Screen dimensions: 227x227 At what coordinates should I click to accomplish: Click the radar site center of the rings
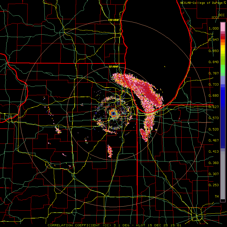pyautogui.click(x=113, y=114)
